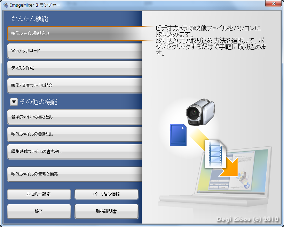Choose 映像・音楽ファイル結合
284x227 pixels.
pos(74,86)
